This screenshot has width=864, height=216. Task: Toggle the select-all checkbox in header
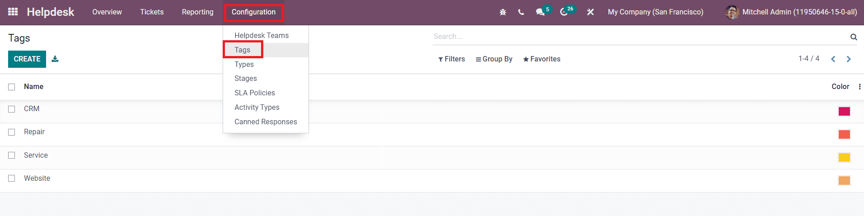point(12,87)
